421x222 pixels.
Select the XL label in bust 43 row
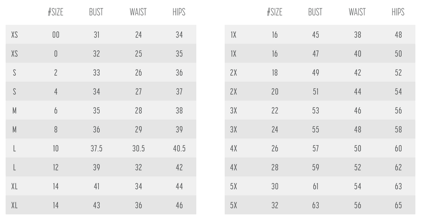point(14,205)
